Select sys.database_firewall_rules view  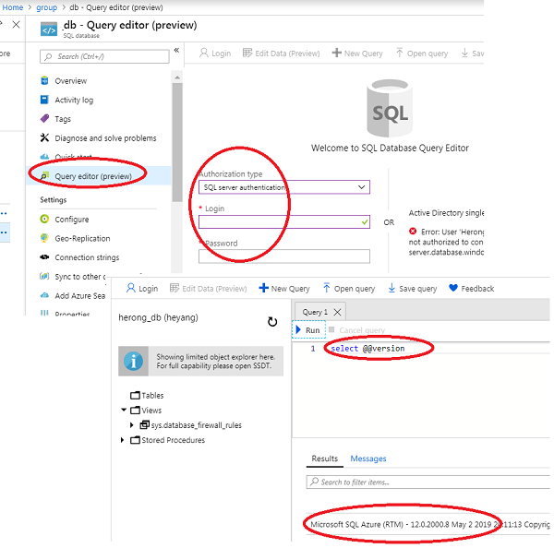click(x=191, y=425)
